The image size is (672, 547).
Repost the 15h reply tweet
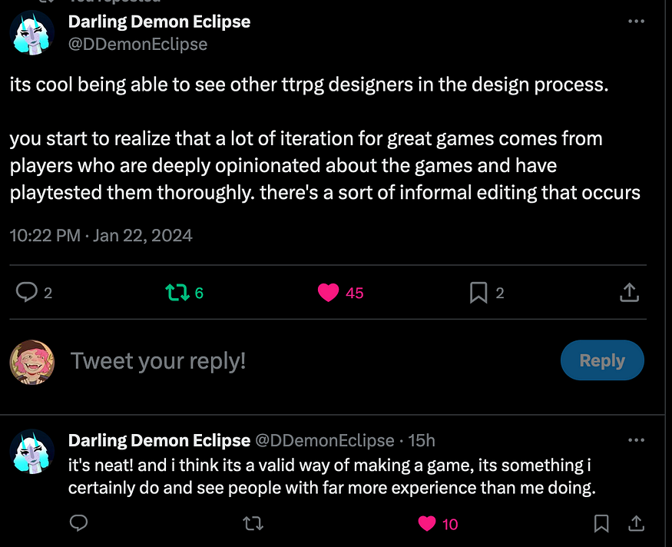point(253,523)
